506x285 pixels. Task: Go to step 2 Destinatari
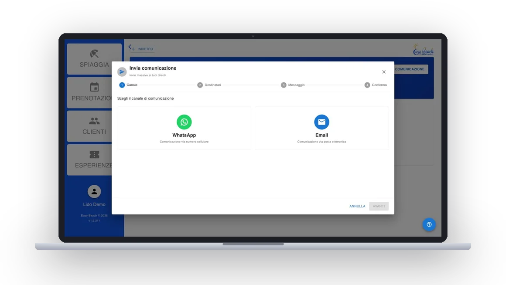point(209,85)
